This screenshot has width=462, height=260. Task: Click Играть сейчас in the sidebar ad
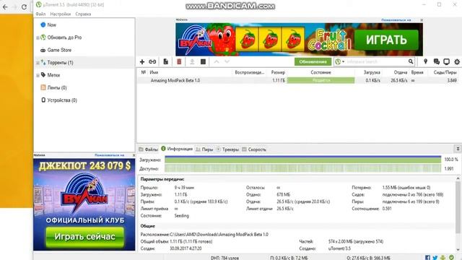[x=84, y=237]
